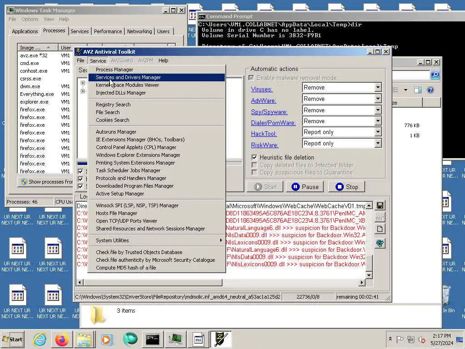Click the HackTool link
This screenshot has height=349, width=465.
click(x=264, y=134)
